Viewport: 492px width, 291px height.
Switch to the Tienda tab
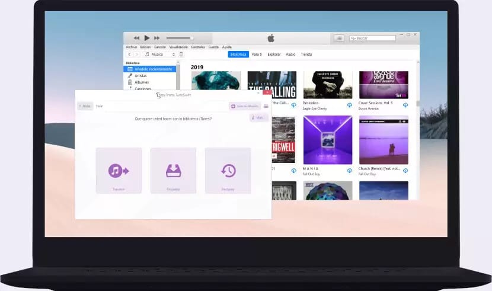click(306, 55)
